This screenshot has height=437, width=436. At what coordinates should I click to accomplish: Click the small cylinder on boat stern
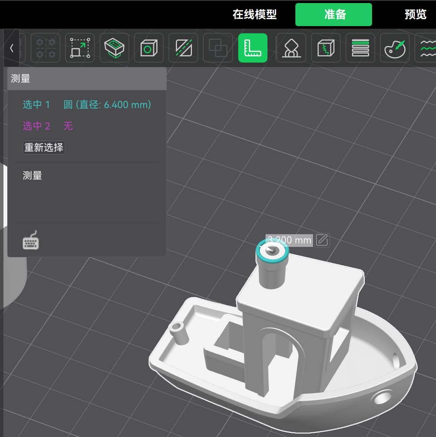(179, 333)
